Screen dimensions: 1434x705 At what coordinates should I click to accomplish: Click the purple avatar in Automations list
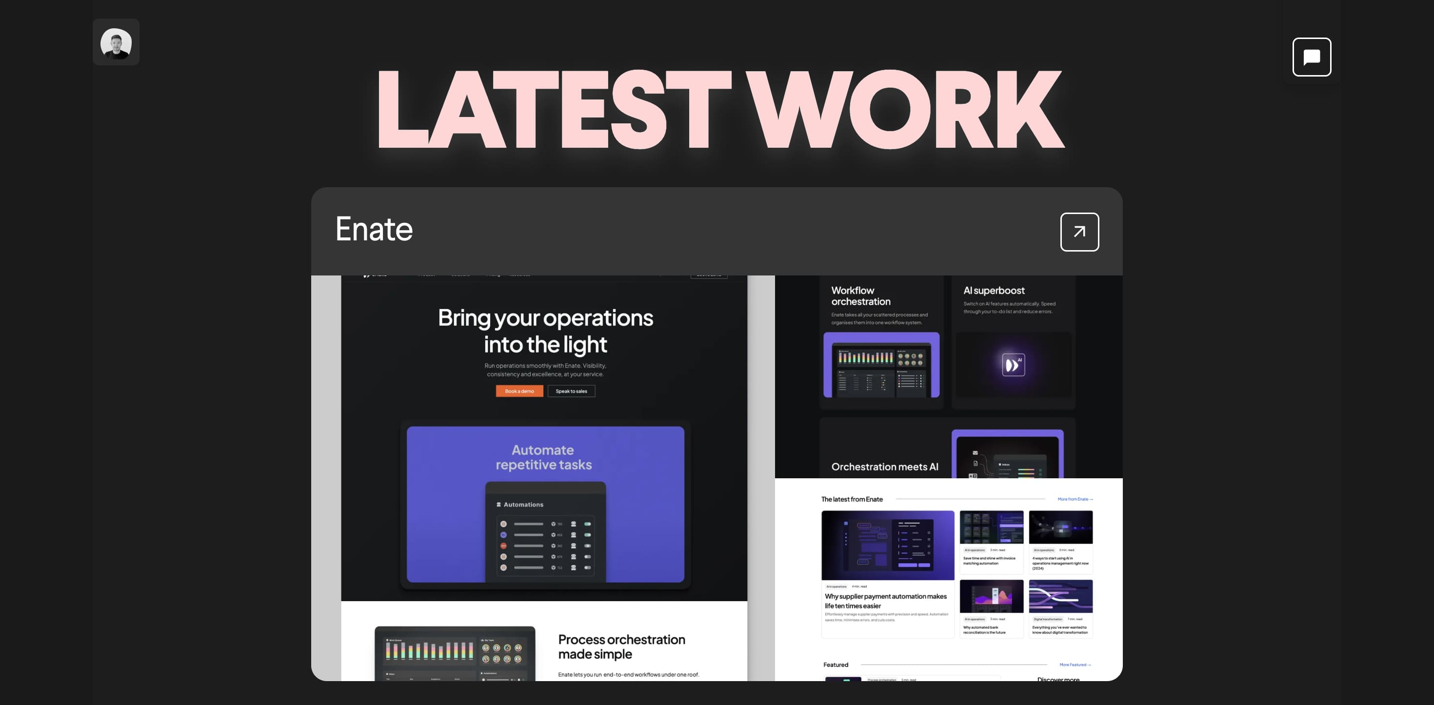click(503, 535)
